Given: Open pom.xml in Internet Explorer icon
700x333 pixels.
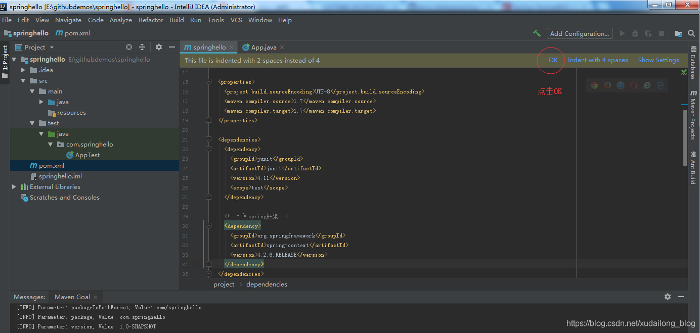Looking at the screenshot, I should coord(647,85).
